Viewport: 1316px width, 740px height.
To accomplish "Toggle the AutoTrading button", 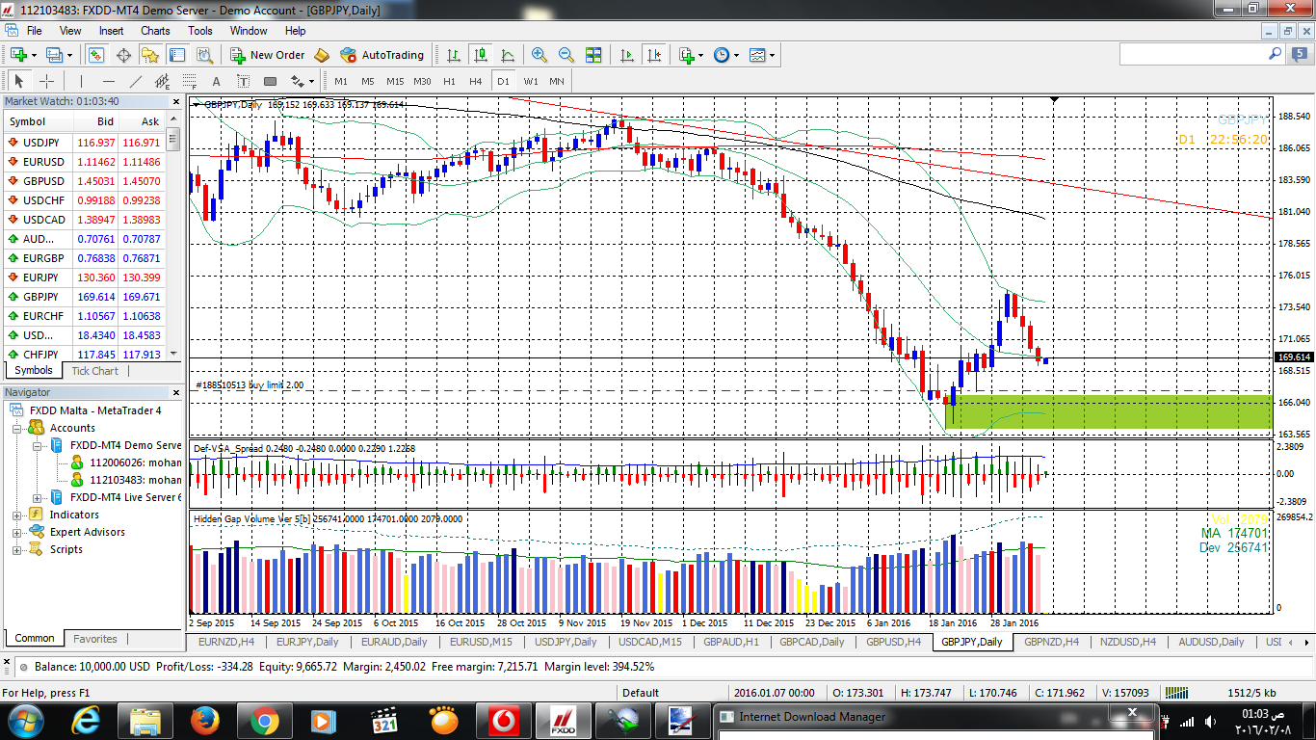I will [x=382, y=55].
